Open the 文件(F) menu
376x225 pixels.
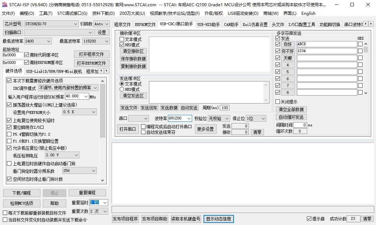tap(8, 13)
